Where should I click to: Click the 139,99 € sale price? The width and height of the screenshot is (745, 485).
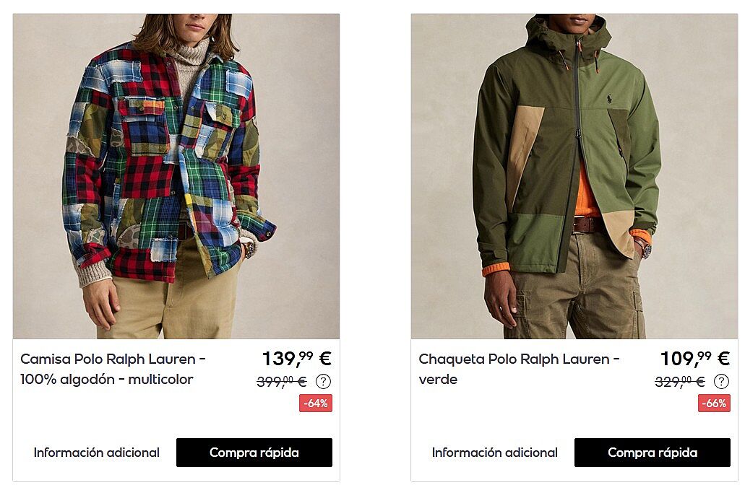297,358
